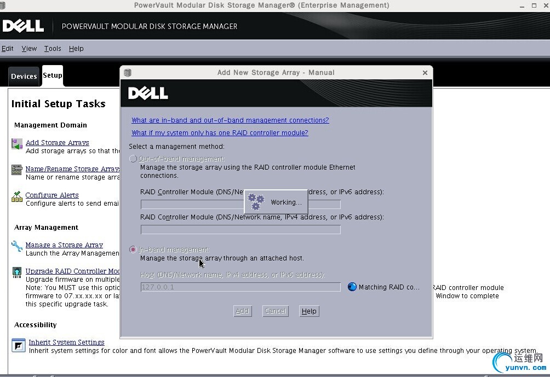This screenshot has height=377, width=550.
Task: Click the Add Storage Arrays icon
Action: (x=17, y=144)
